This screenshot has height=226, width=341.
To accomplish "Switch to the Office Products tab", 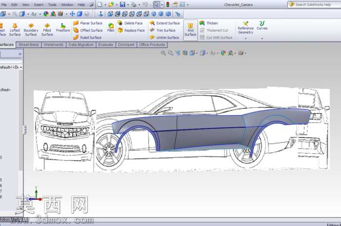I will coord(152,45).
